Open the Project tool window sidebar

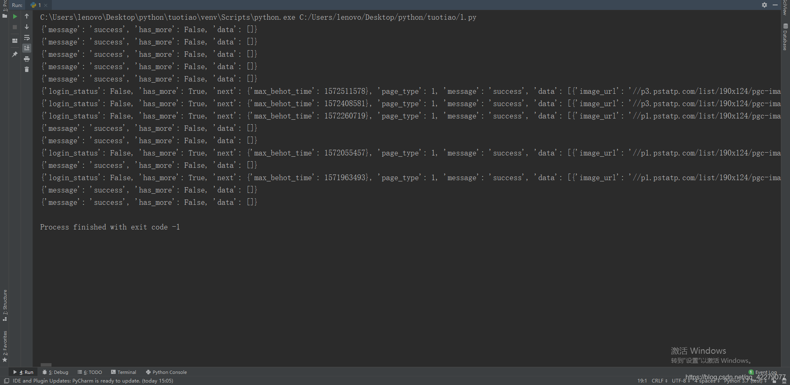(x=5, y=9)
